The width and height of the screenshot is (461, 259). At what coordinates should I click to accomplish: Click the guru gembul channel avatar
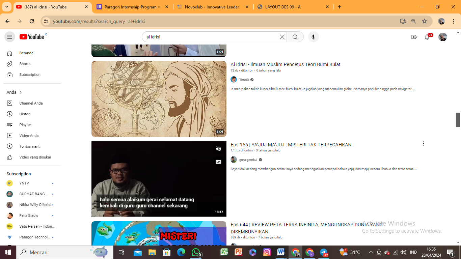[x=234, y=160]
